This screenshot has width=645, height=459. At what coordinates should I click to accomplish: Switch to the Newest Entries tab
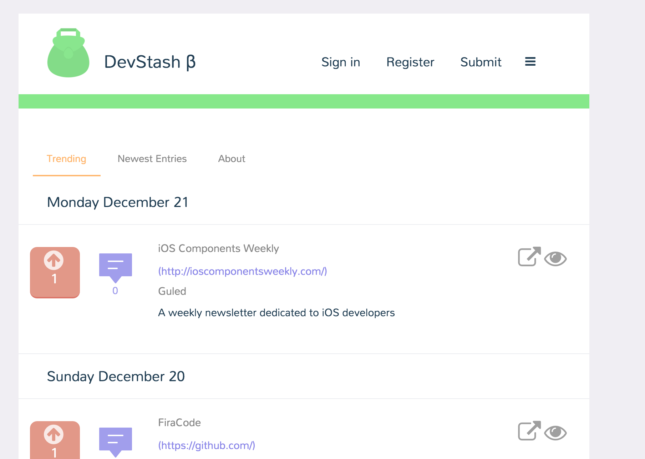click(152, 158)
